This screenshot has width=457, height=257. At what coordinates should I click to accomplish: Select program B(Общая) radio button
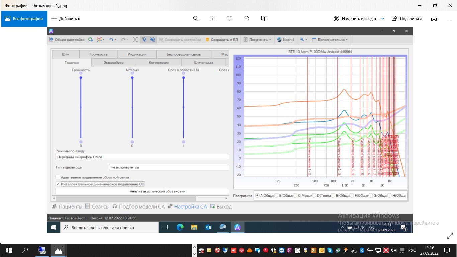click(x=276, y=195)
